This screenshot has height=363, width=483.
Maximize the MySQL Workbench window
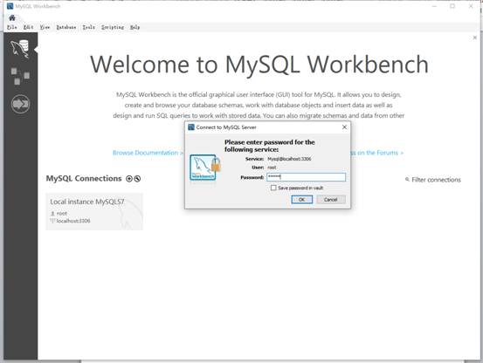pyautogui.click(x=452, y=6)
